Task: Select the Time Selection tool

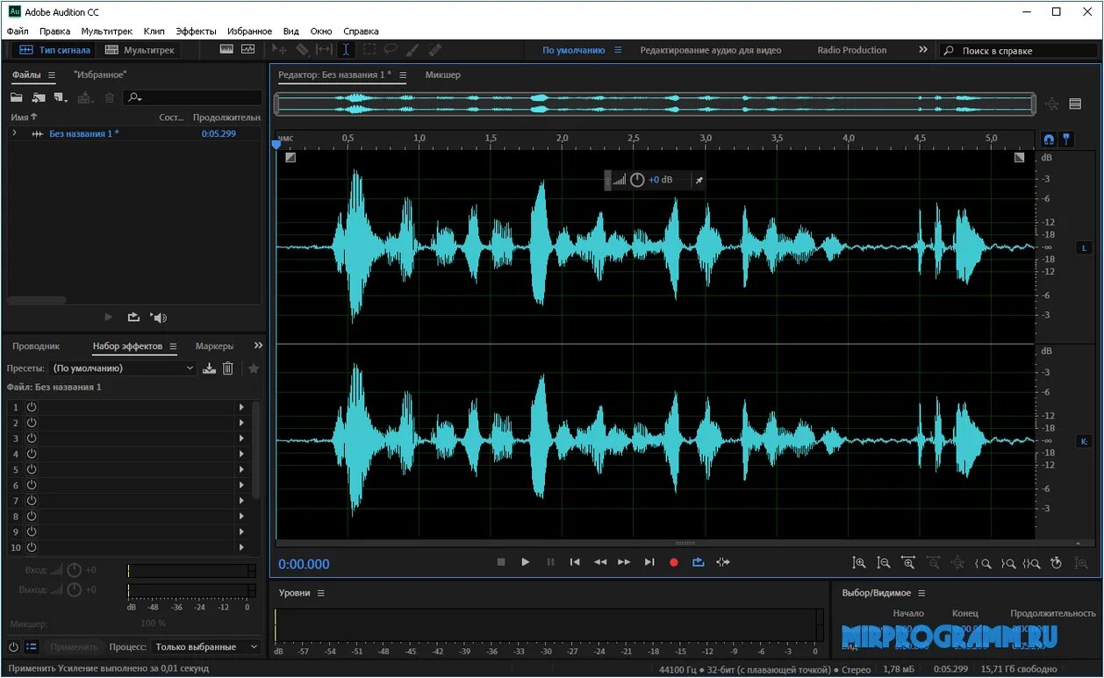Action: pos(345,50)
